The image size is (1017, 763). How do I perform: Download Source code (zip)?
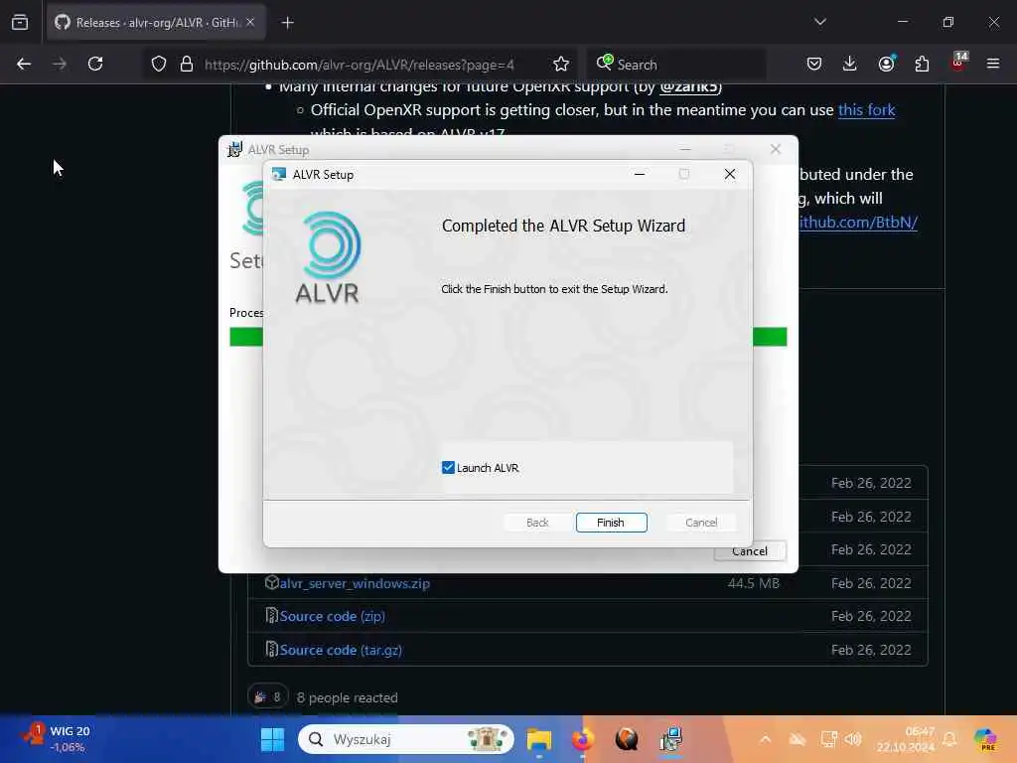[332, 616]
